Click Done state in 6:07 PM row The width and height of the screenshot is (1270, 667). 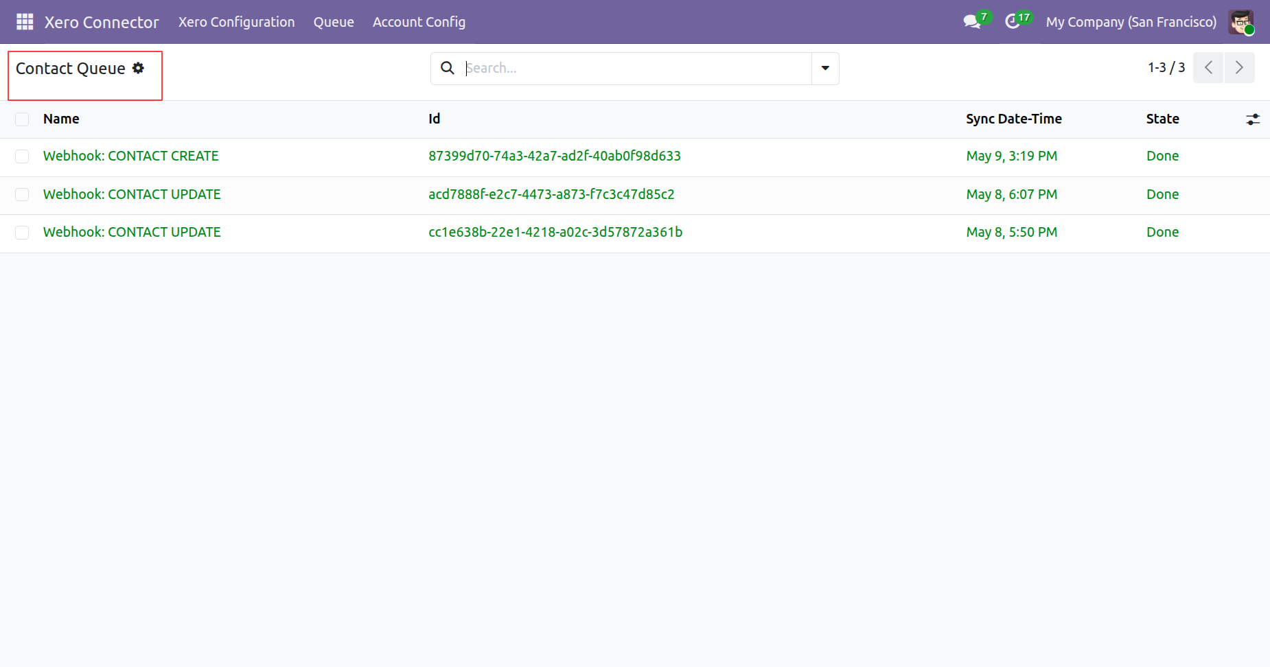(1163, 194)
